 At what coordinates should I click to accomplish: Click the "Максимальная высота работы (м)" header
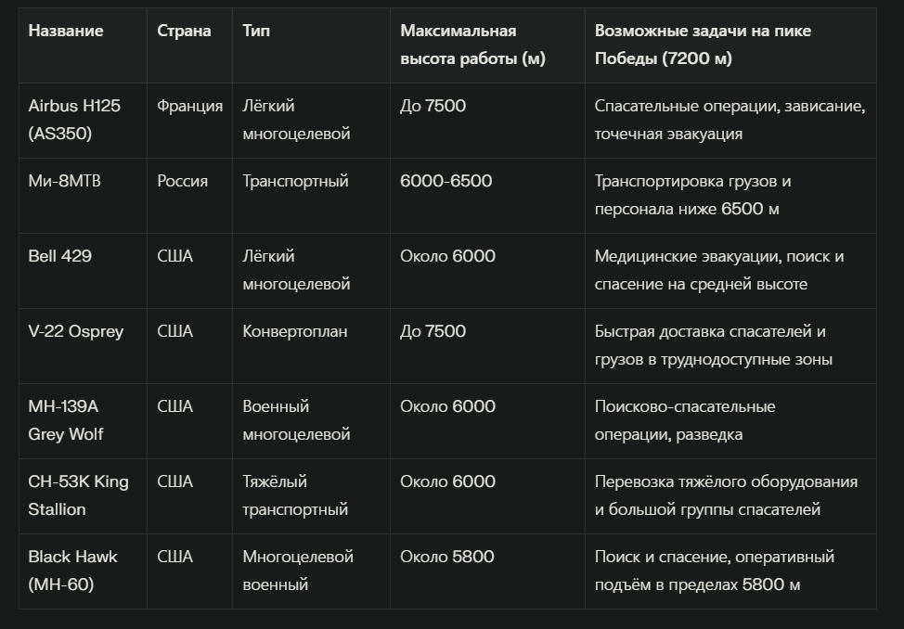472,45
